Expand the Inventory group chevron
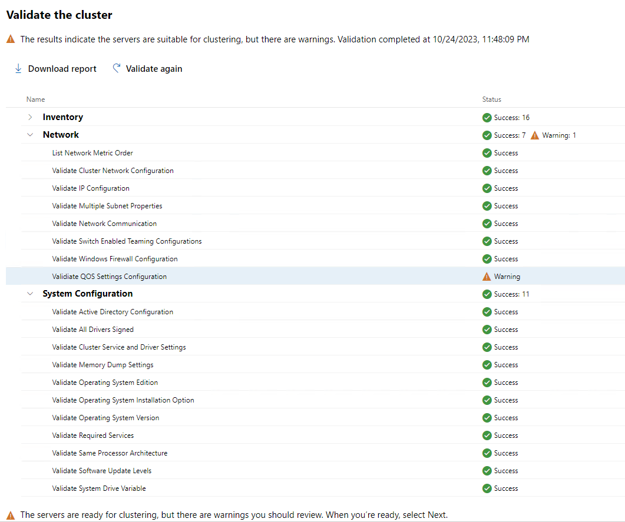This screenshot has width=625, height=522. click(x=31, y=117)
